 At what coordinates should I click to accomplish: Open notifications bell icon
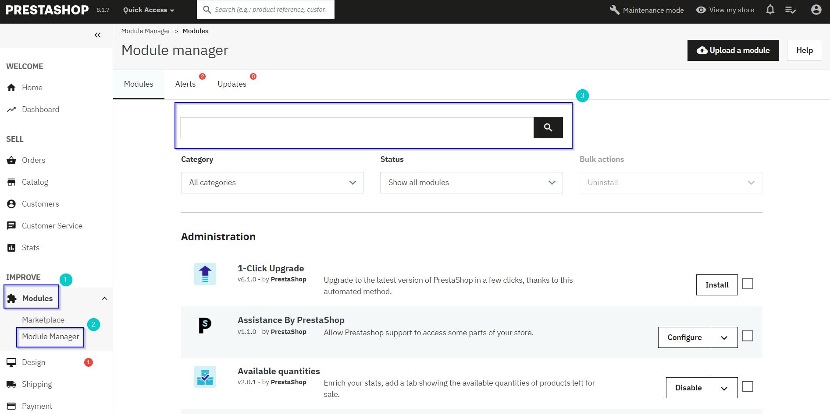click(770, 10)
